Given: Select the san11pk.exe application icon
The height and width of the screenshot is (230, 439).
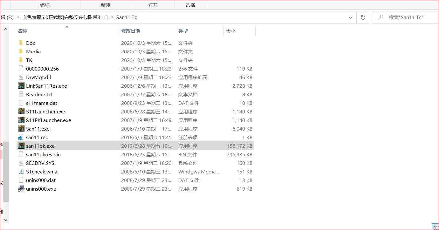Looking at the screenshot, I should [x=21, y=146].
